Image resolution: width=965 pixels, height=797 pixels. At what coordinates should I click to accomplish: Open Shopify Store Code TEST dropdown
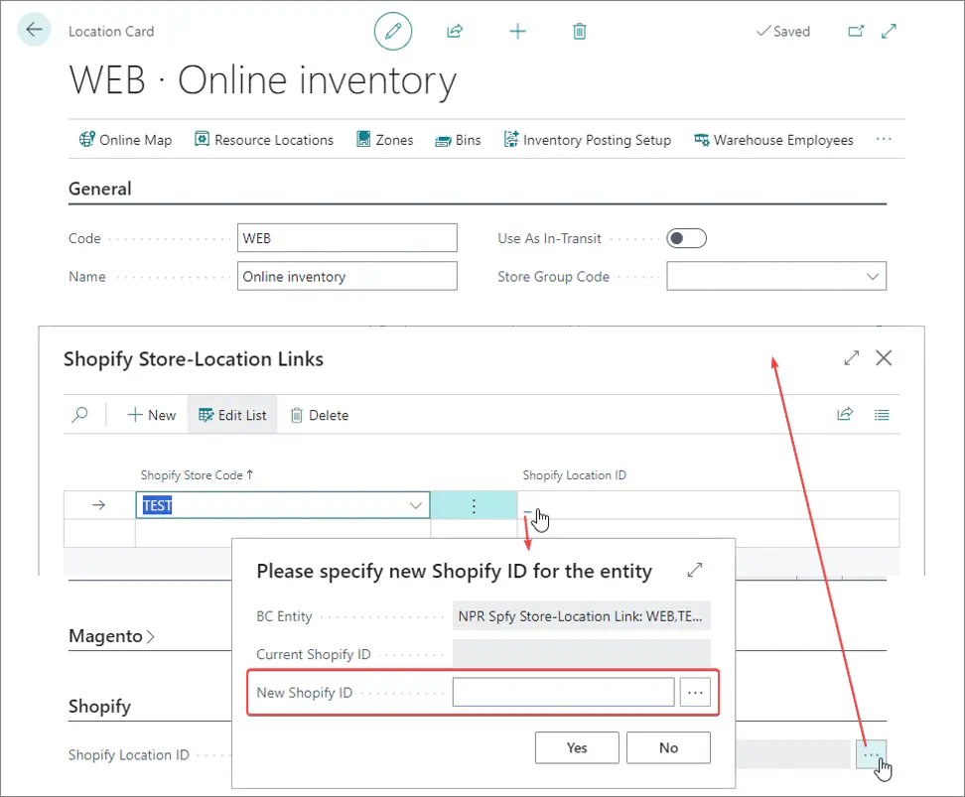pyautogui.click(x=415, y=505)
